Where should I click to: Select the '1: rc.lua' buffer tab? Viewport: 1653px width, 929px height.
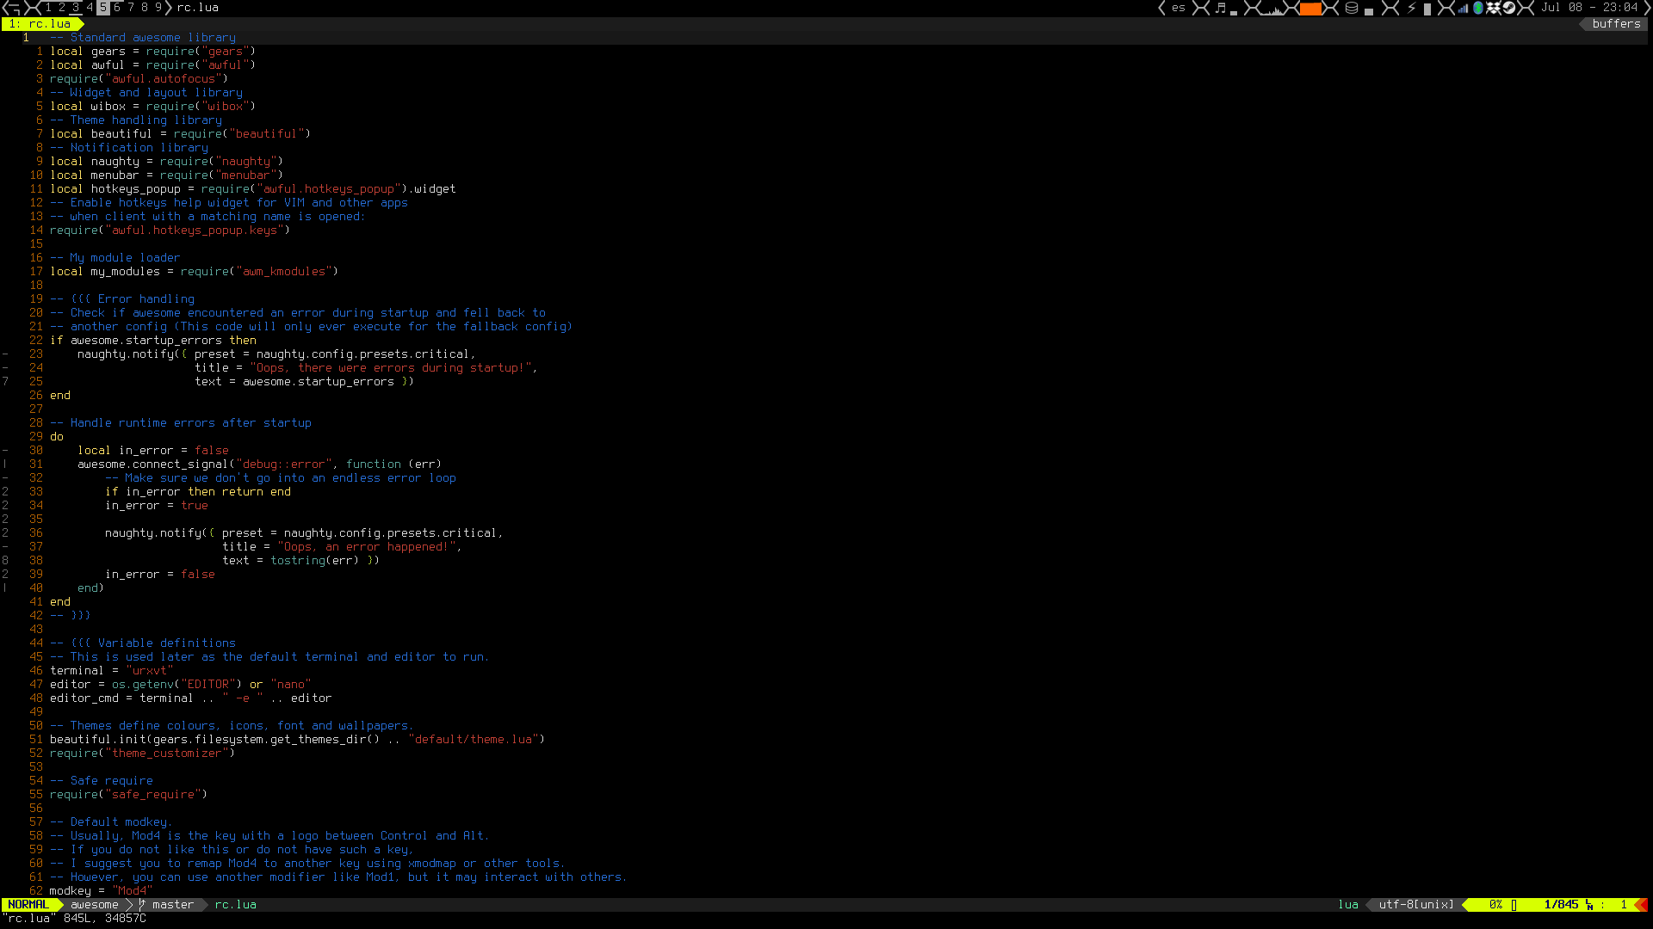point(40,24)
